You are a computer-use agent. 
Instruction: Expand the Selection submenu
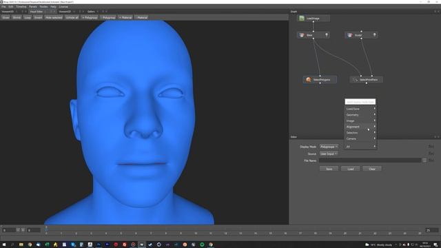360,133
